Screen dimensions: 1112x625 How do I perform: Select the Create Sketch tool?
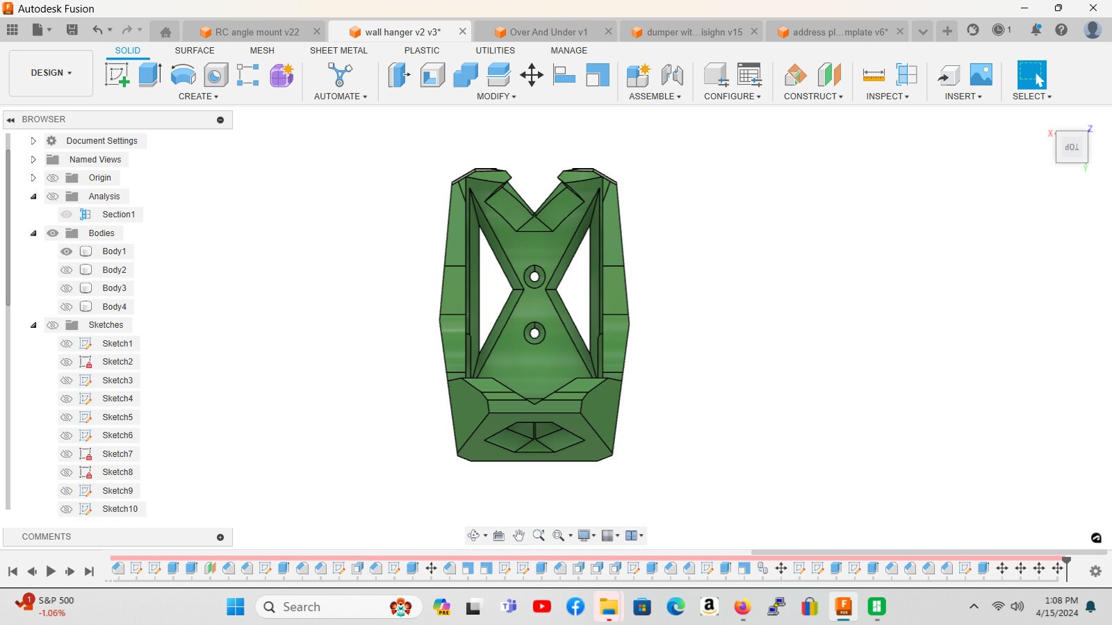point(117,74)
